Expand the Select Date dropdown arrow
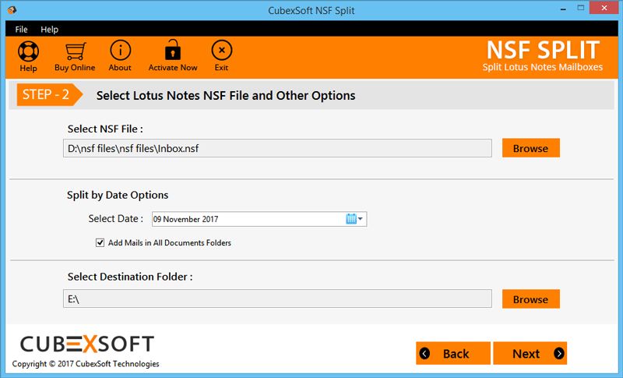Screen dimensions: 623x378 pyautogui.click(x=361, y=219)
